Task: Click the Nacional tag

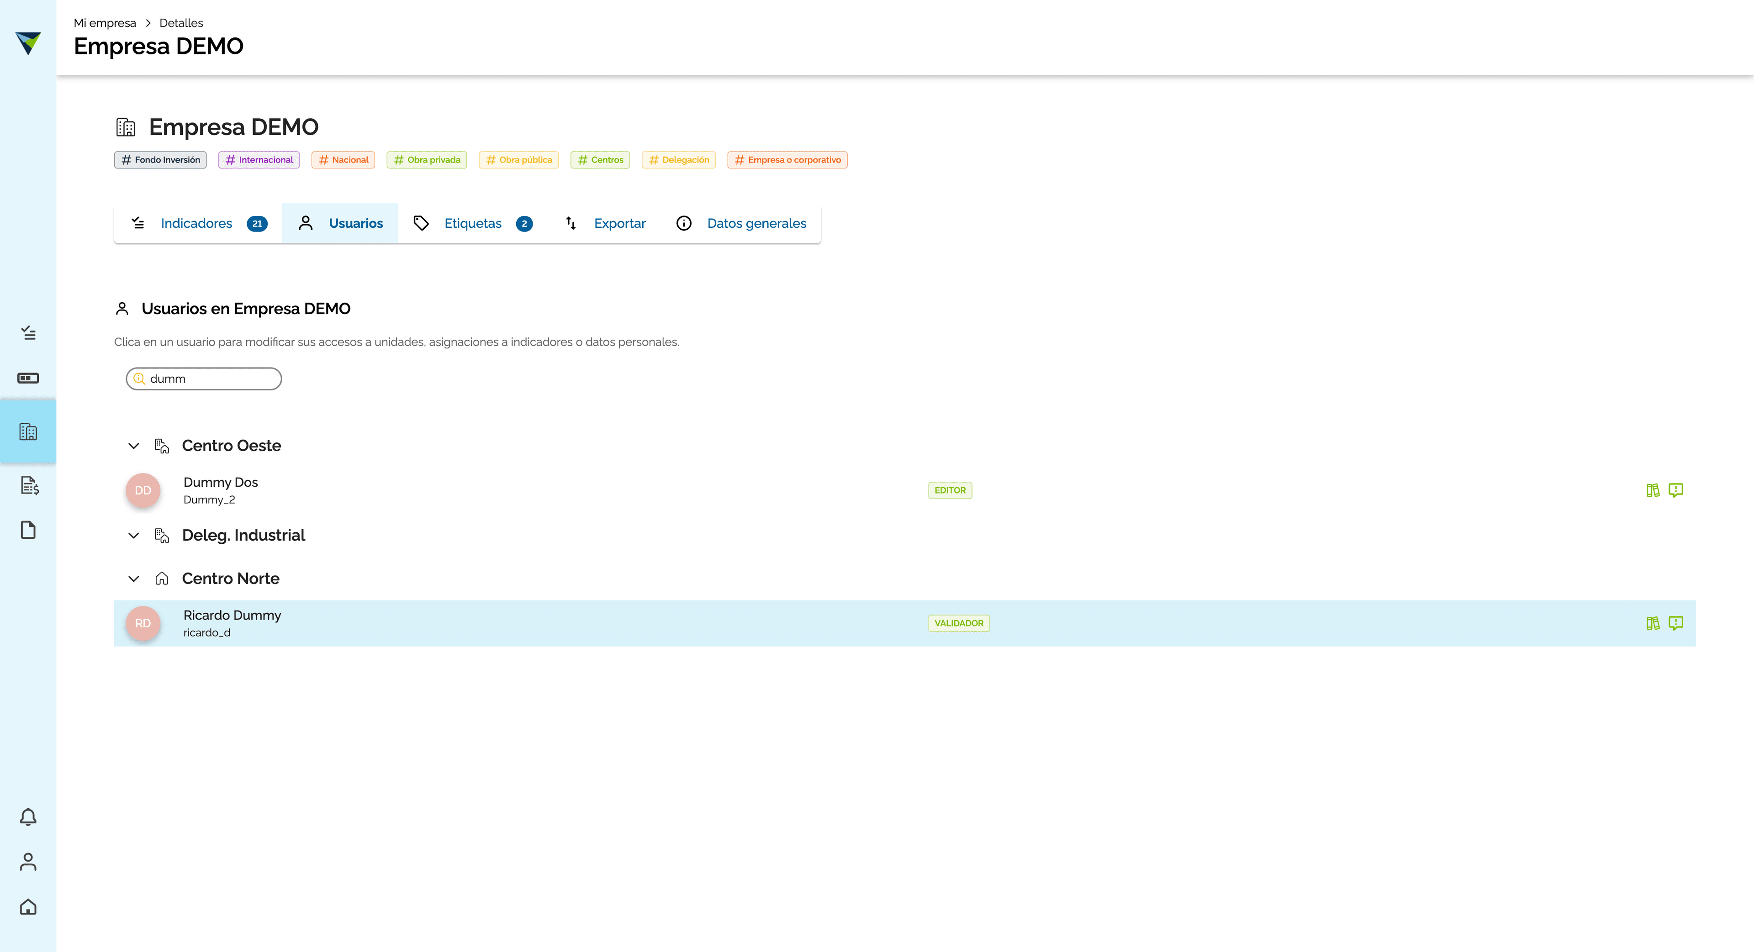Action: point(343,160)
